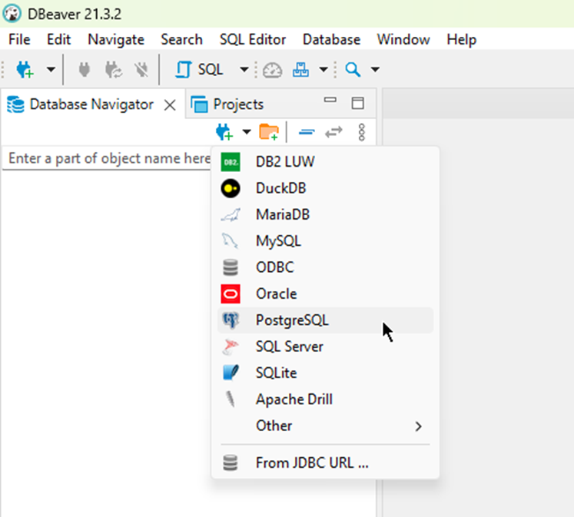This screenshot has height=517, width=574.
Task: Click the Disconnect icon in main toolbar
Action: 141,69
